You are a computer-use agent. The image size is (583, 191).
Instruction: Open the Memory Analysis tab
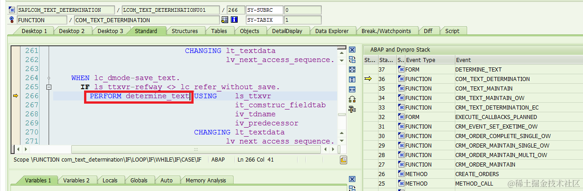pyautogui.click(x=206, y=180)
